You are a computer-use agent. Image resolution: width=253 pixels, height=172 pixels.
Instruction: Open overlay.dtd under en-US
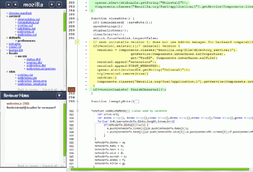tap(34, 62)
